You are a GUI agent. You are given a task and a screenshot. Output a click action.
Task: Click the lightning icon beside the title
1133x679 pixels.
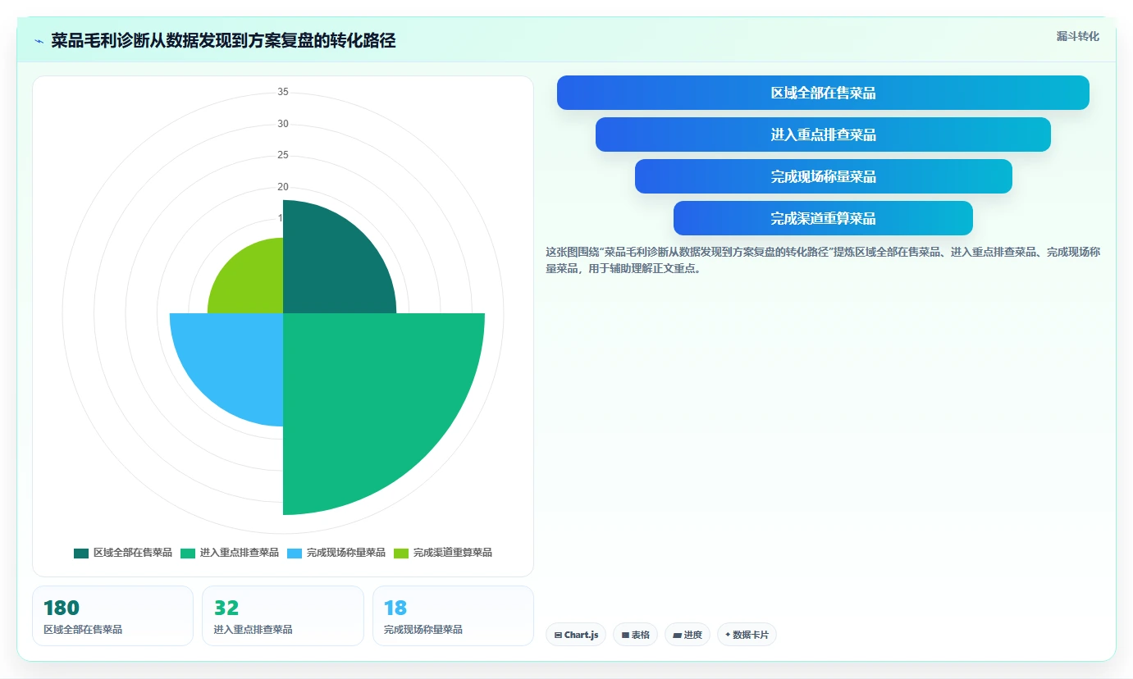coord(39,41)
